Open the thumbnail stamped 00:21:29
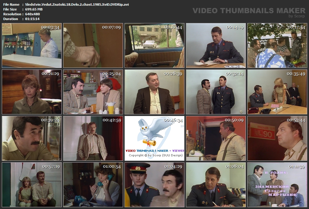Screen dimensions: 309x209 click(32, 92)
